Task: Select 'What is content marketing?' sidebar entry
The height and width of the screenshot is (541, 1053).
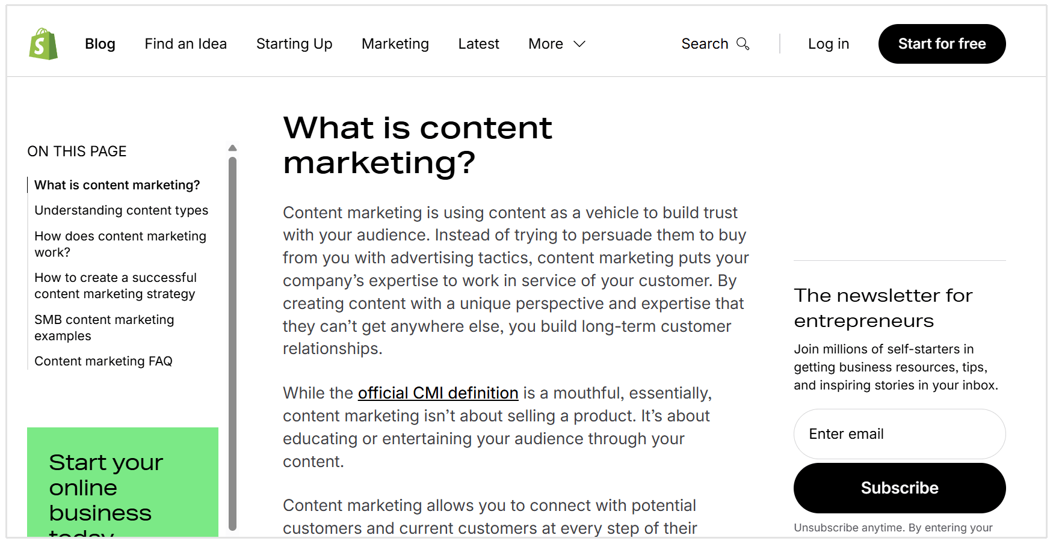Action: 117,185
